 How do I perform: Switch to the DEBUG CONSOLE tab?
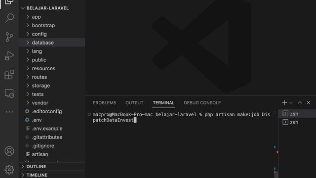coord(202,103)
